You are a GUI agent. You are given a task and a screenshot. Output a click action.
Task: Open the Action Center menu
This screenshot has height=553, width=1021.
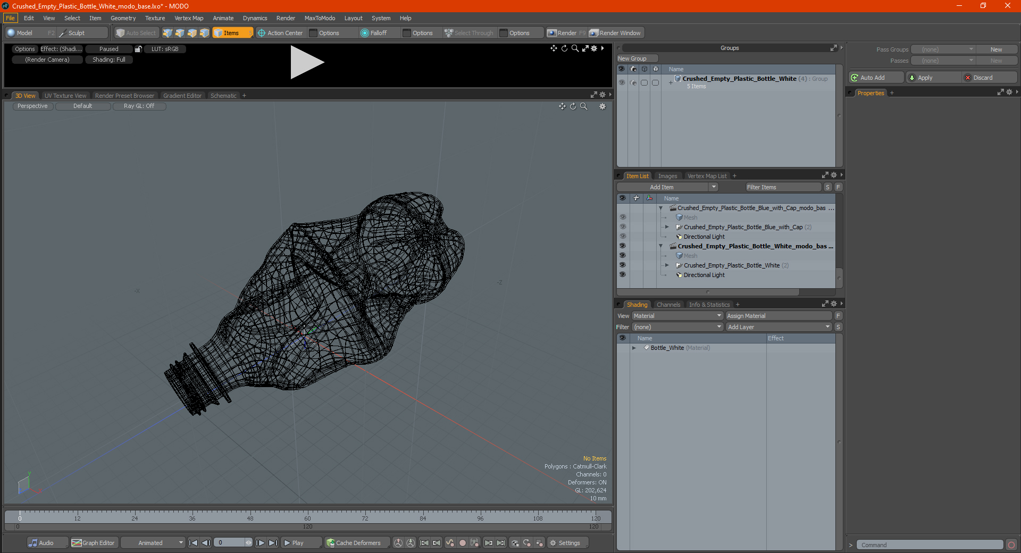(x=280, y=33)
